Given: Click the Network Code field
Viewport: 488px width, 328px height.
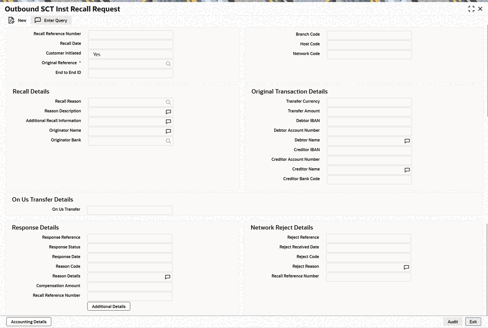Looking at the screenshot, I should coord(369,54).
